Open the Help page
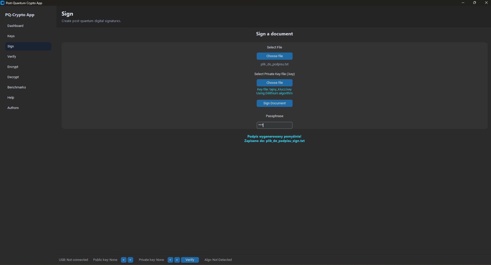 pyautogui.click(x=11, y=98)
